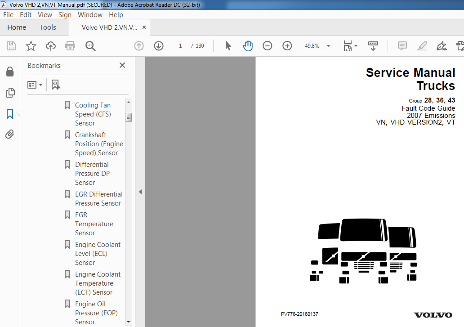Click the "Fault Code Guide" text
Image resolution: width=464 pixels, height=327 pixels.
428,108
